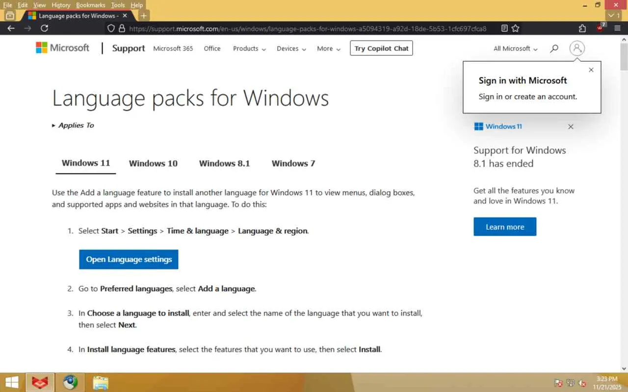Viewport: 628px width, 392px height.
Task: Switch to the Windows 8.1 tab
Action: click(x=224, y=164)
